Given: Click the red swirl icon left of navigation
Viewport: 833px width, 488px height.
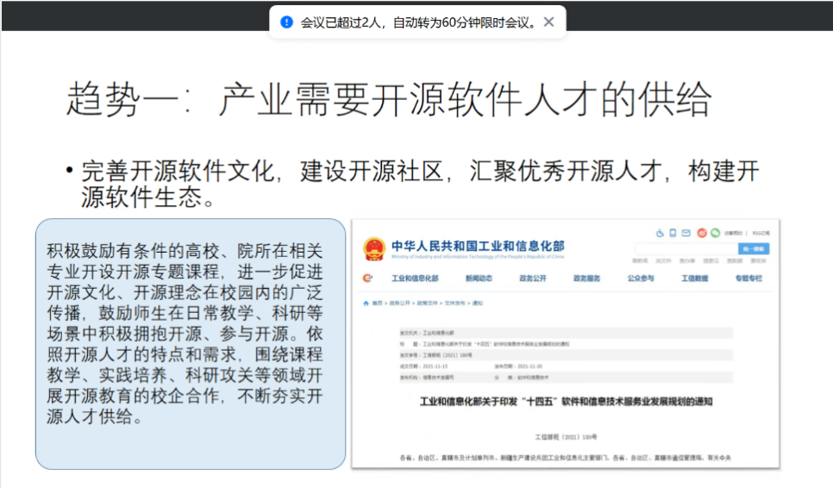Looking at the screenshot, I should [x=368, y=278].
